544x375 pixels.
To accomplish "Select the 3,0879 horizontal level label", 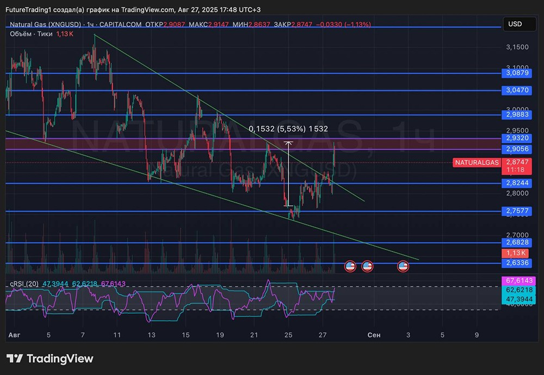I will coord(517,73).
